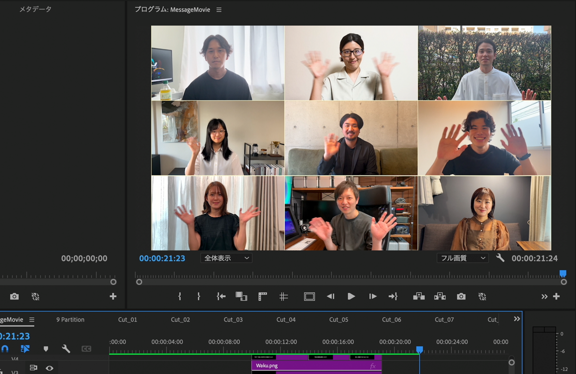Click left handle of Program zoom bar
The image size is (576, 374).
click(x=139, y=282)
